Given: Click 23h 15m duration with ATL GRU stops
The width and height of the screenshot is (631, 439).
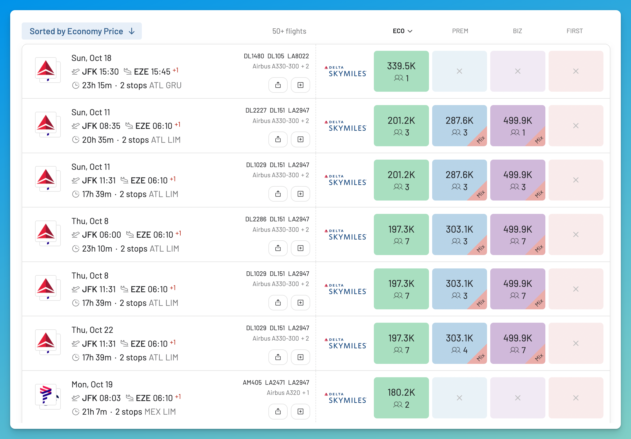Looking at the screenshot, I should click(126, 85).
